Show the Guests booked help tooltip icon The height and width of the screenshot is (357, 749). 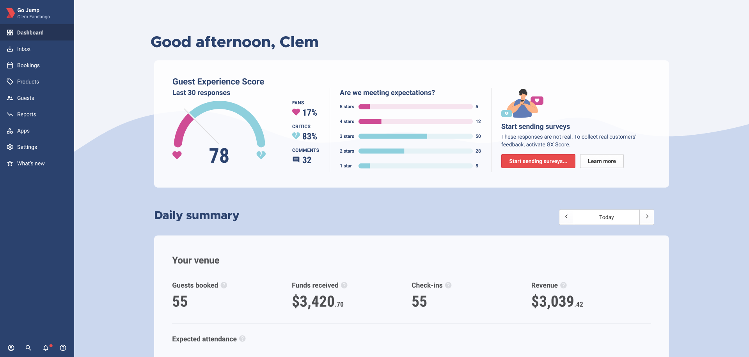pos(224,285)
